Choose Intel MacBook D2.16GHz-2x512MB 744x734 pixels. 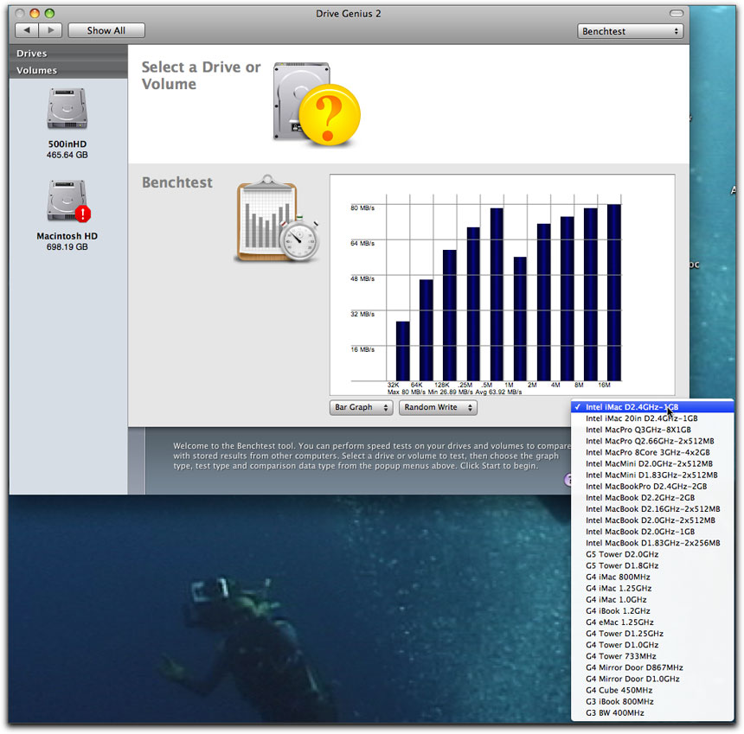652,508
